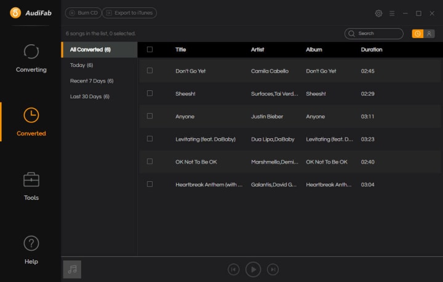Viewport: 443px width, 282px height.
Task: Check the OK Not To Be OK row
Action: (x=150, y=162)
